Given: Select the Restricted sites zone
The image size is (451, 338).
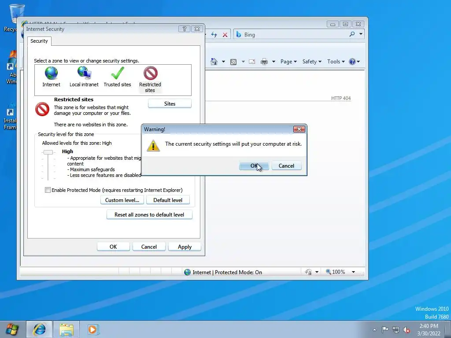Looking at the screenshot, I should pos(150,80).
